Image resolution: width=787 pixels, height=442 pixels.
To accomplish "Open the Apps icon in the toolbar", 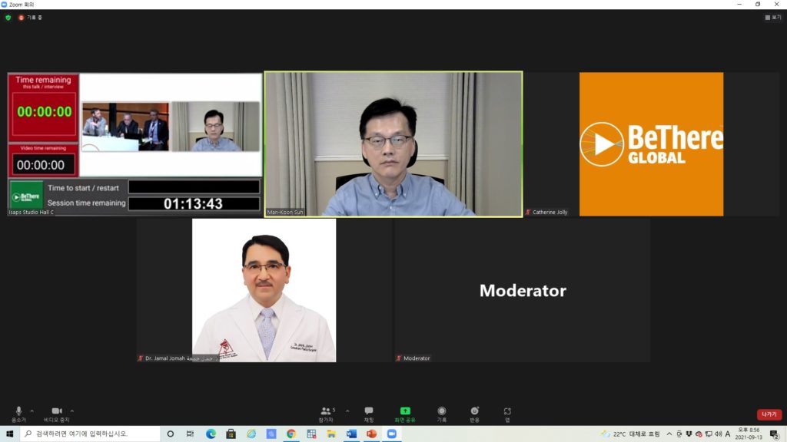I will (507, 411).
